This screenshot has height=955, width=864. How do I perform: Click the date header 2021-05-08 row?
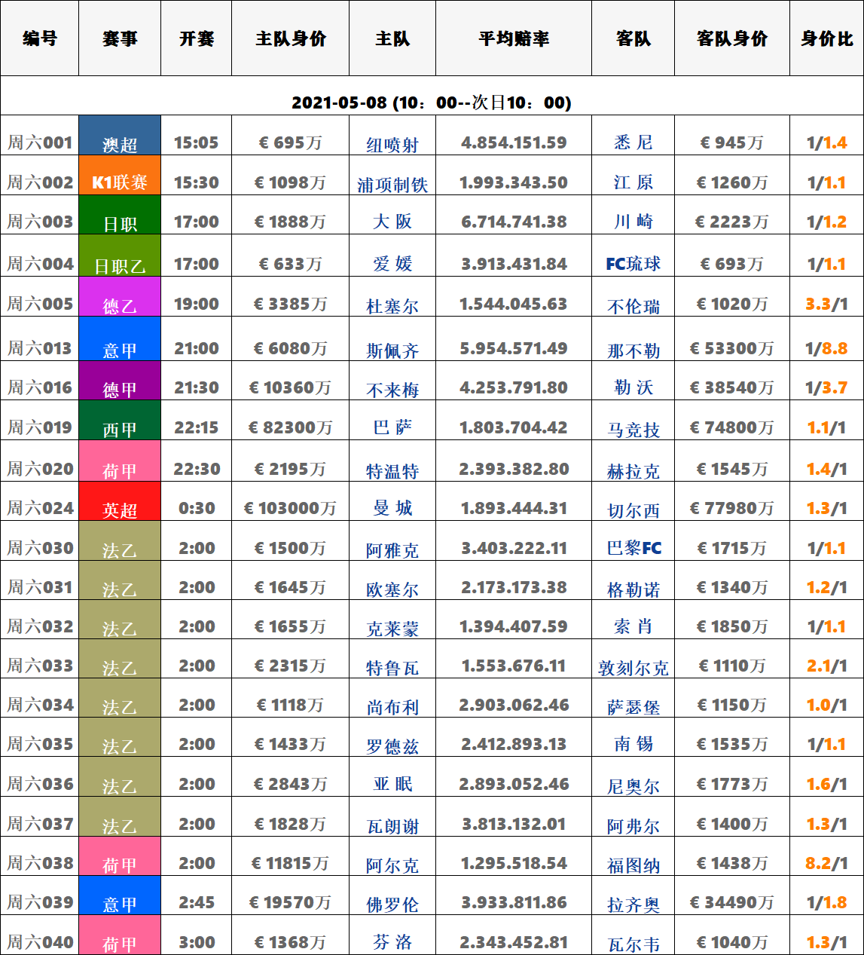(x=432, y=103)
